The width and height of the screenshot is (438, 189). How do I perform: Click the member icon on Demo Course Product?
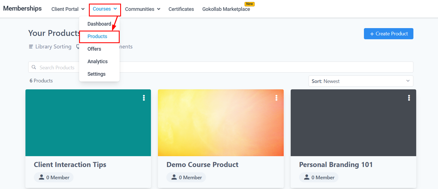174,177
